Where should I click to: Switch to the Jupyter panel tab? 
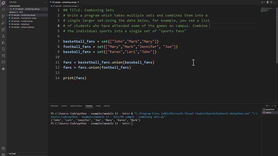(x=106, y=106)
